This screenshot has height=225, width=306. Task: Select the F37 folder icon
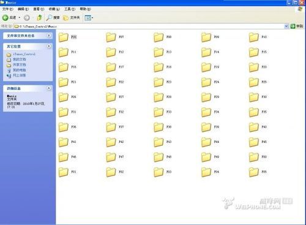111,127
